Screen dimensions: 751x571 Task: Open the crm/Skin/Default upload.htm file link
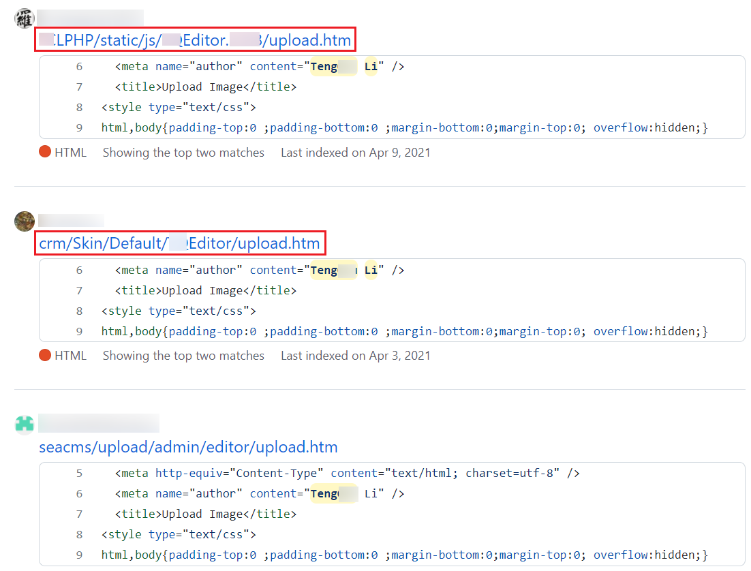(x=179, y=243)
